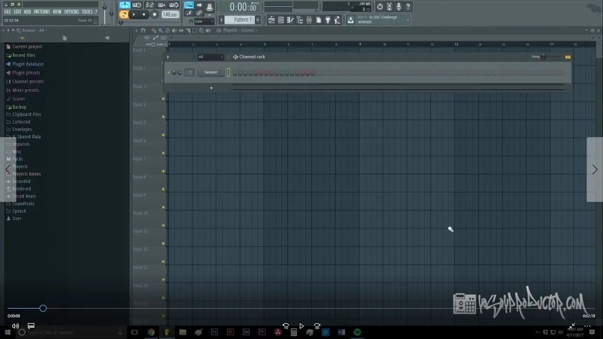Mute the Sampler channel with green LED
Image resolution: width=603 pixels, height=339 pixels.
169,73
